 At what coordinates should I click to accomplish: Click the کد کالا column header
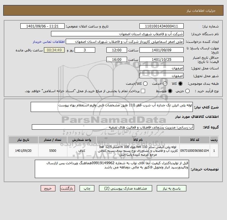click(195, 140)
